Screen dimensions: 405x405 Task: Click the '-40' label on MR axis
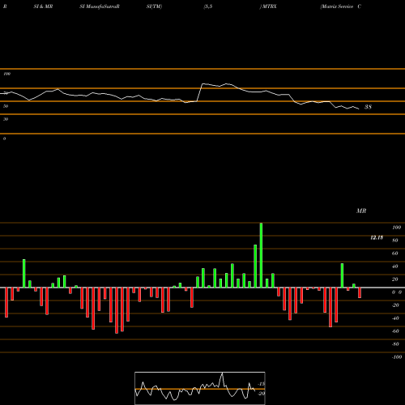[395, 318]
